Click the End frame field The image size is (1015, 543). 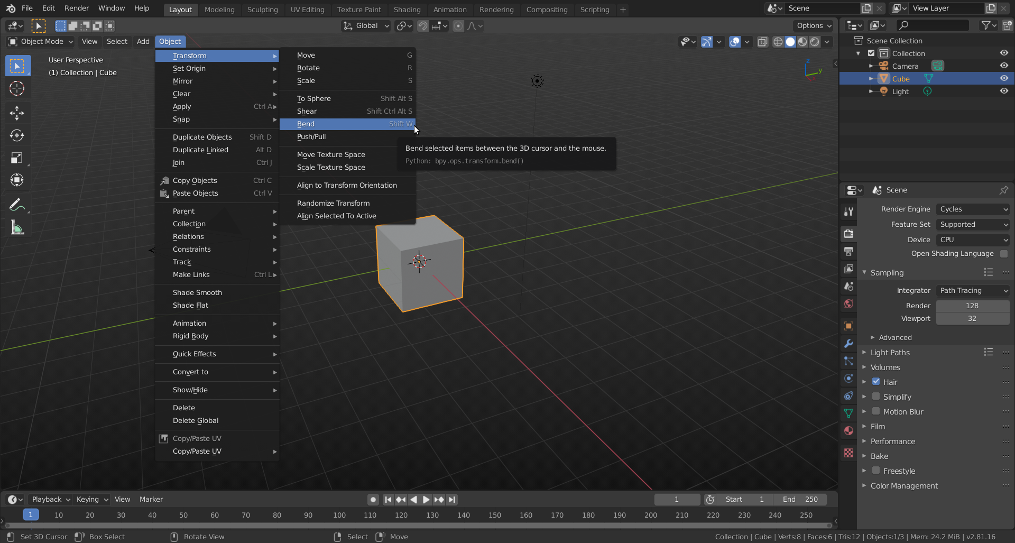(800, 500)
